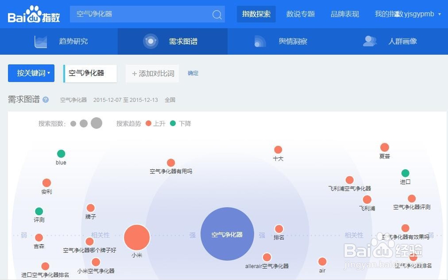Viewport: 448px width, 280px height.
Task: Select the 吉森 node
Action: pyautogui.click(x=39, y=238)
